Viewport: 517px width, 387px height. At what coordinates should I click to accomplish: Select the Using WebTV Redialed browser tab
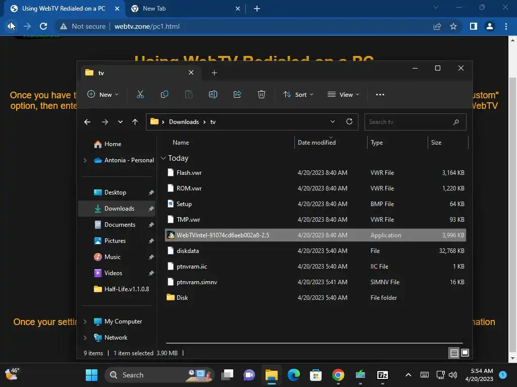pos(64,9)
